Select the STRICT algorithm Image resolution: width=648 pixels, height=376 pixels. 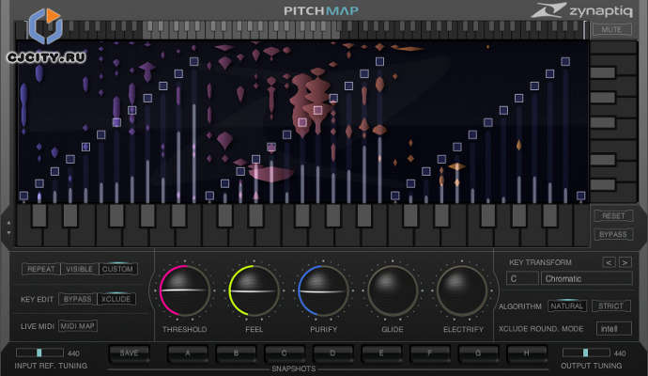click(x=610, y=306)
